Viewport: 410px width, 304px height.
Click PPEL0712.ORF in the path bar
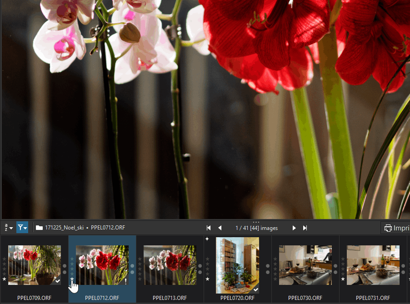108,228
